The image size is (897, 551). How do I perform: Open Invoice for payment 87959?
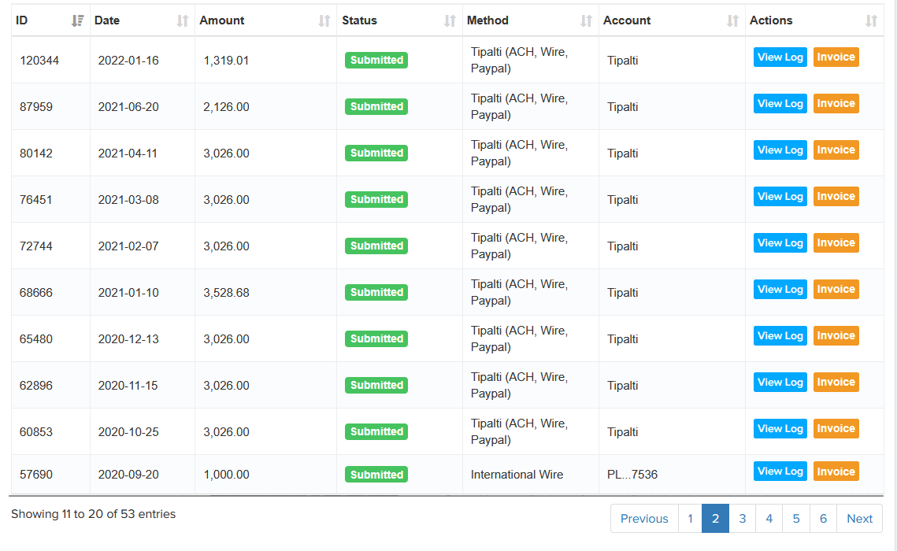click(836, 104)
